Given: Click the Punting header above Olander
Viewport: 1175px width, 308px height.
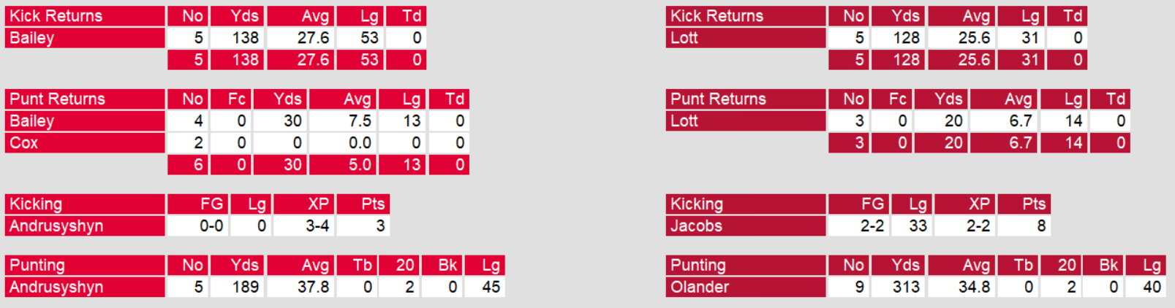Looking at the screenshot, I should pos(698,266).
